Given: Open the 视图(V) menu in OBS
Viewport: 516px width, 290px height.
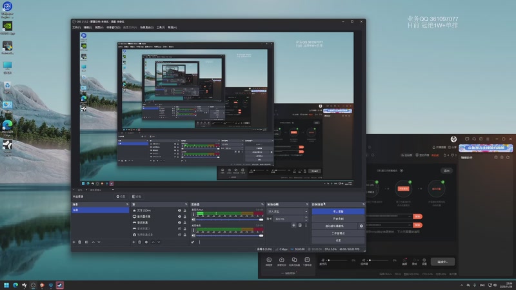Looking at the screenshot, I should pyautogui.click(x=99, y=28).
